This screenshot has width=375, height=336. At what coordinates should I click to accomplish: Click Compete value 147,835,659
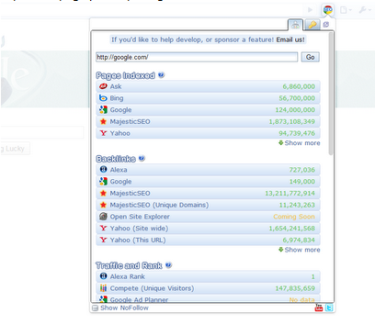[x=295, y=288]
